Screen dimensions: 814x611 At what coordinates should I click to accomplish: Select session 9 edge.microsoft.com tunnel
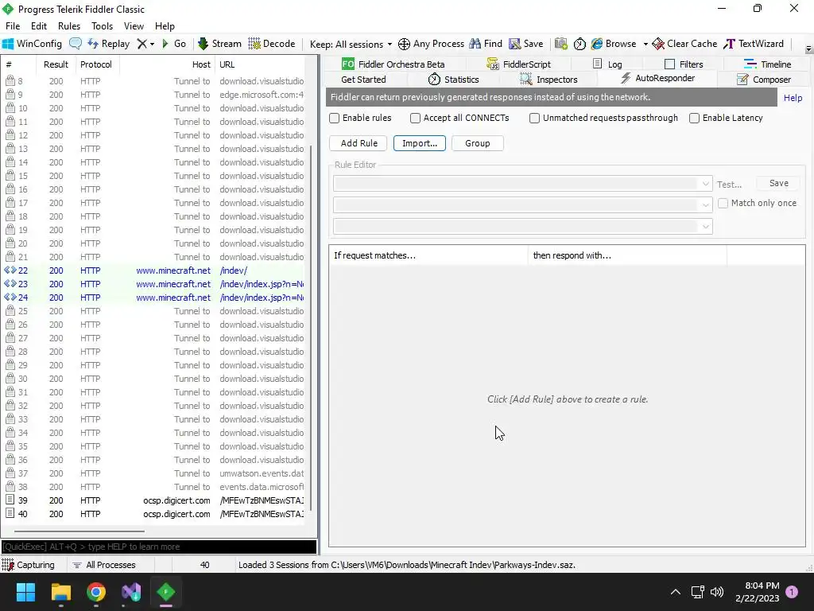[153, 95]
